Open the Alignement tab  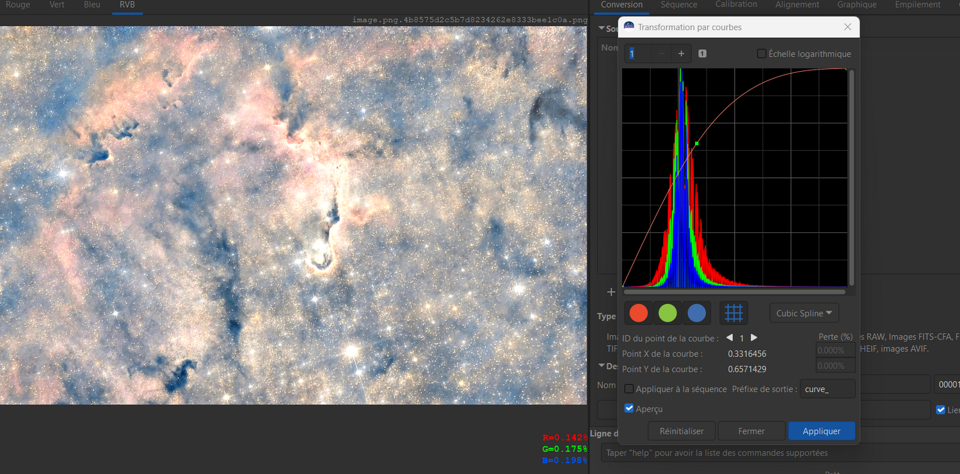tap(797, 5)
